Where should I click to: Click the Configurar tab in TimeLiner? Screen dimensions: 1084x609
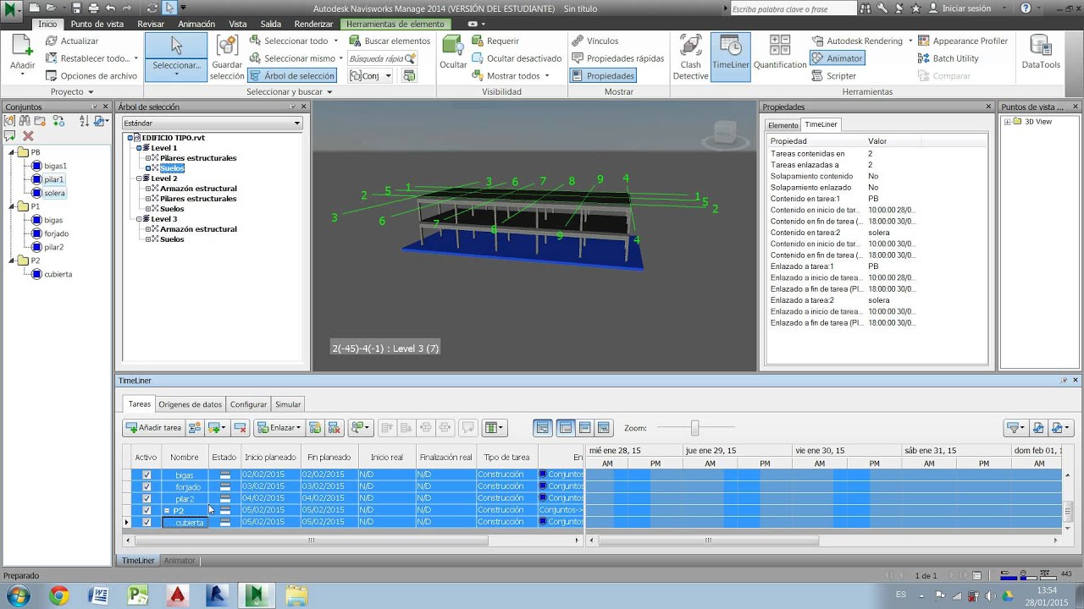pyautogui.click(x=248, y=404)
